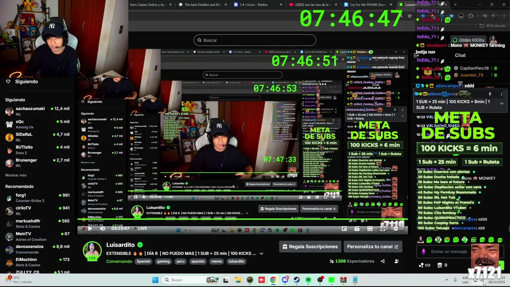
Task: Play the live stream video
Action: (90, 228)
